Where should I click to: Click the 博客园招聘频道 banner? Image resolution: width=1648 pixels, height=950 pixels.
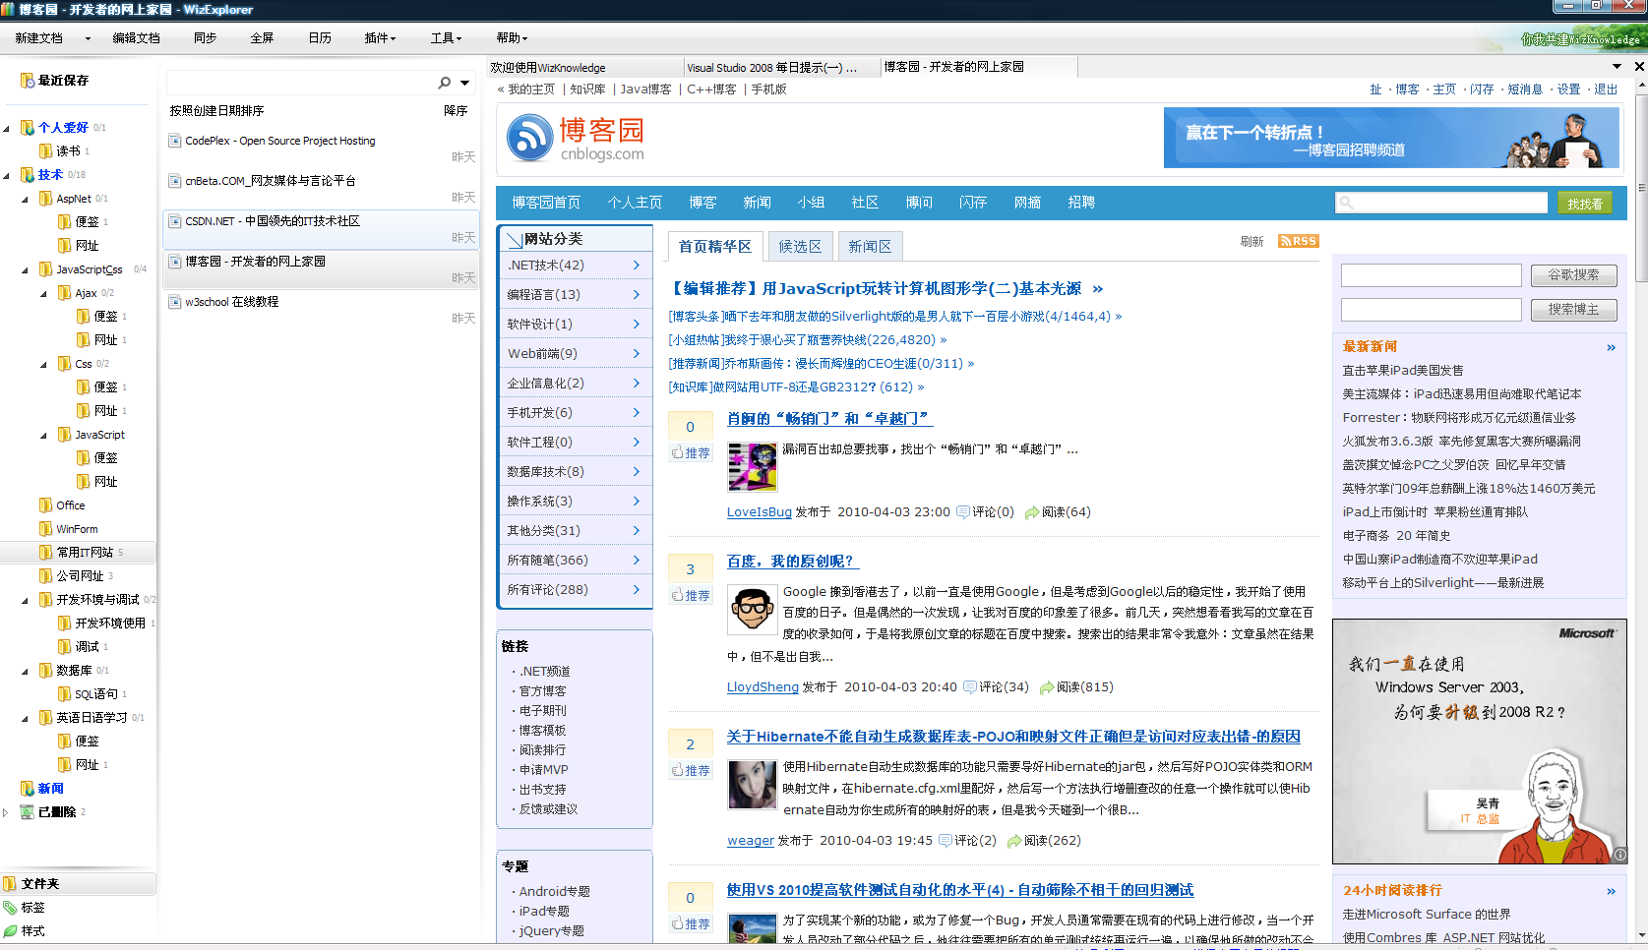[x=1391, y=139]
